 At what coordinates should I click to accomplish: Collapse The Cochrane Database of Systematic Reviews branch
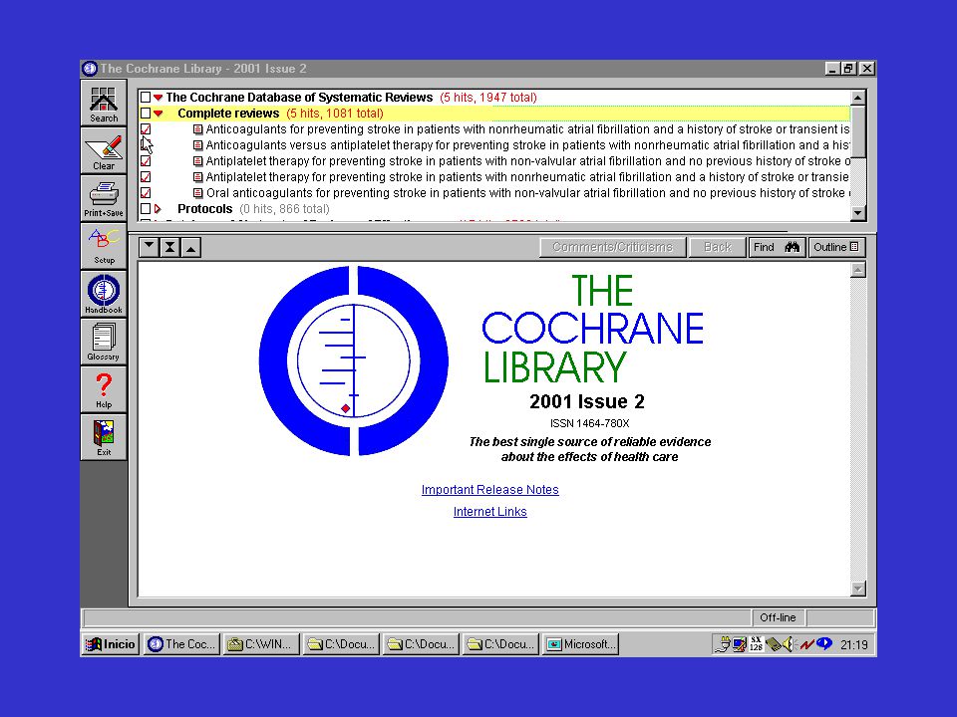coord(159,98)
